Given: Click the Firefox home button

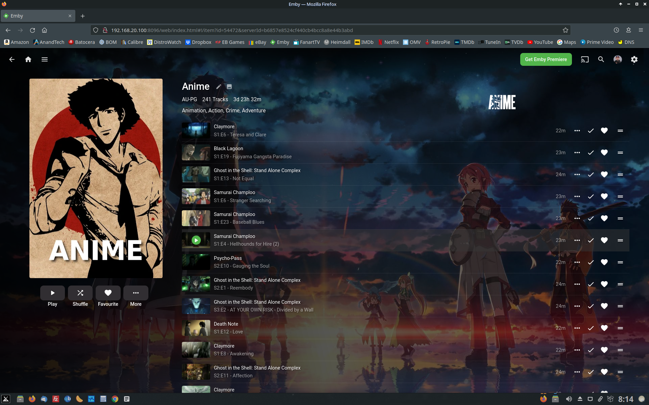Looking at the screenshot, I should point(44,30).
